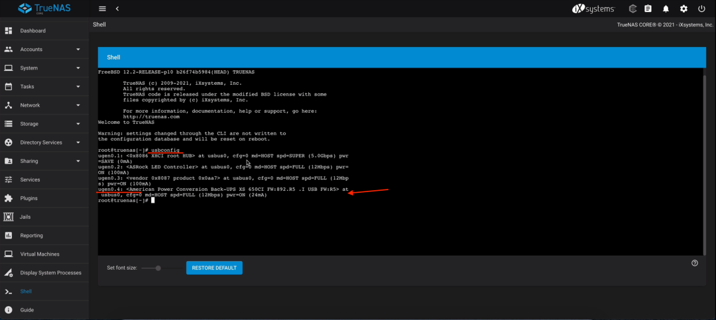Click the Plugins puzzle piece icon
This screenshot has width=716, height=320.
coord(8,198)
